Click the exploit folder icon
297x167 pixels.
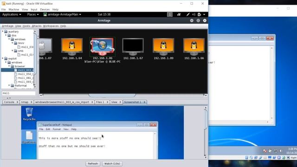click(x=6, y=58)
